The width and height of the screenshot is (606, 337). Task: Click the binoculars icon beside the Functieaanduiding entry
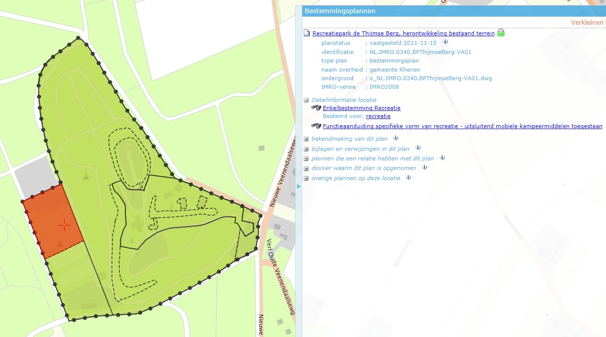pos(315,126)
